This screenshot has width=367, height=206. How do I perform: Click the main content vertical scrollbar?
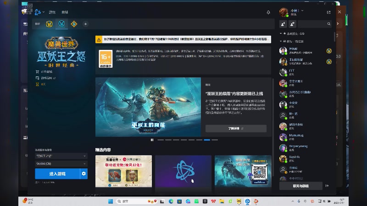272,127
